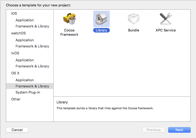Click the Bundle template label

point(133,30)
